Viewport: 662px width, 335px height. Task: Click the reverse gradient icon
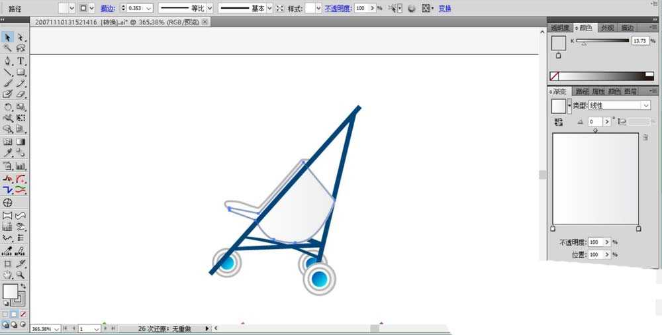[559, 122]
